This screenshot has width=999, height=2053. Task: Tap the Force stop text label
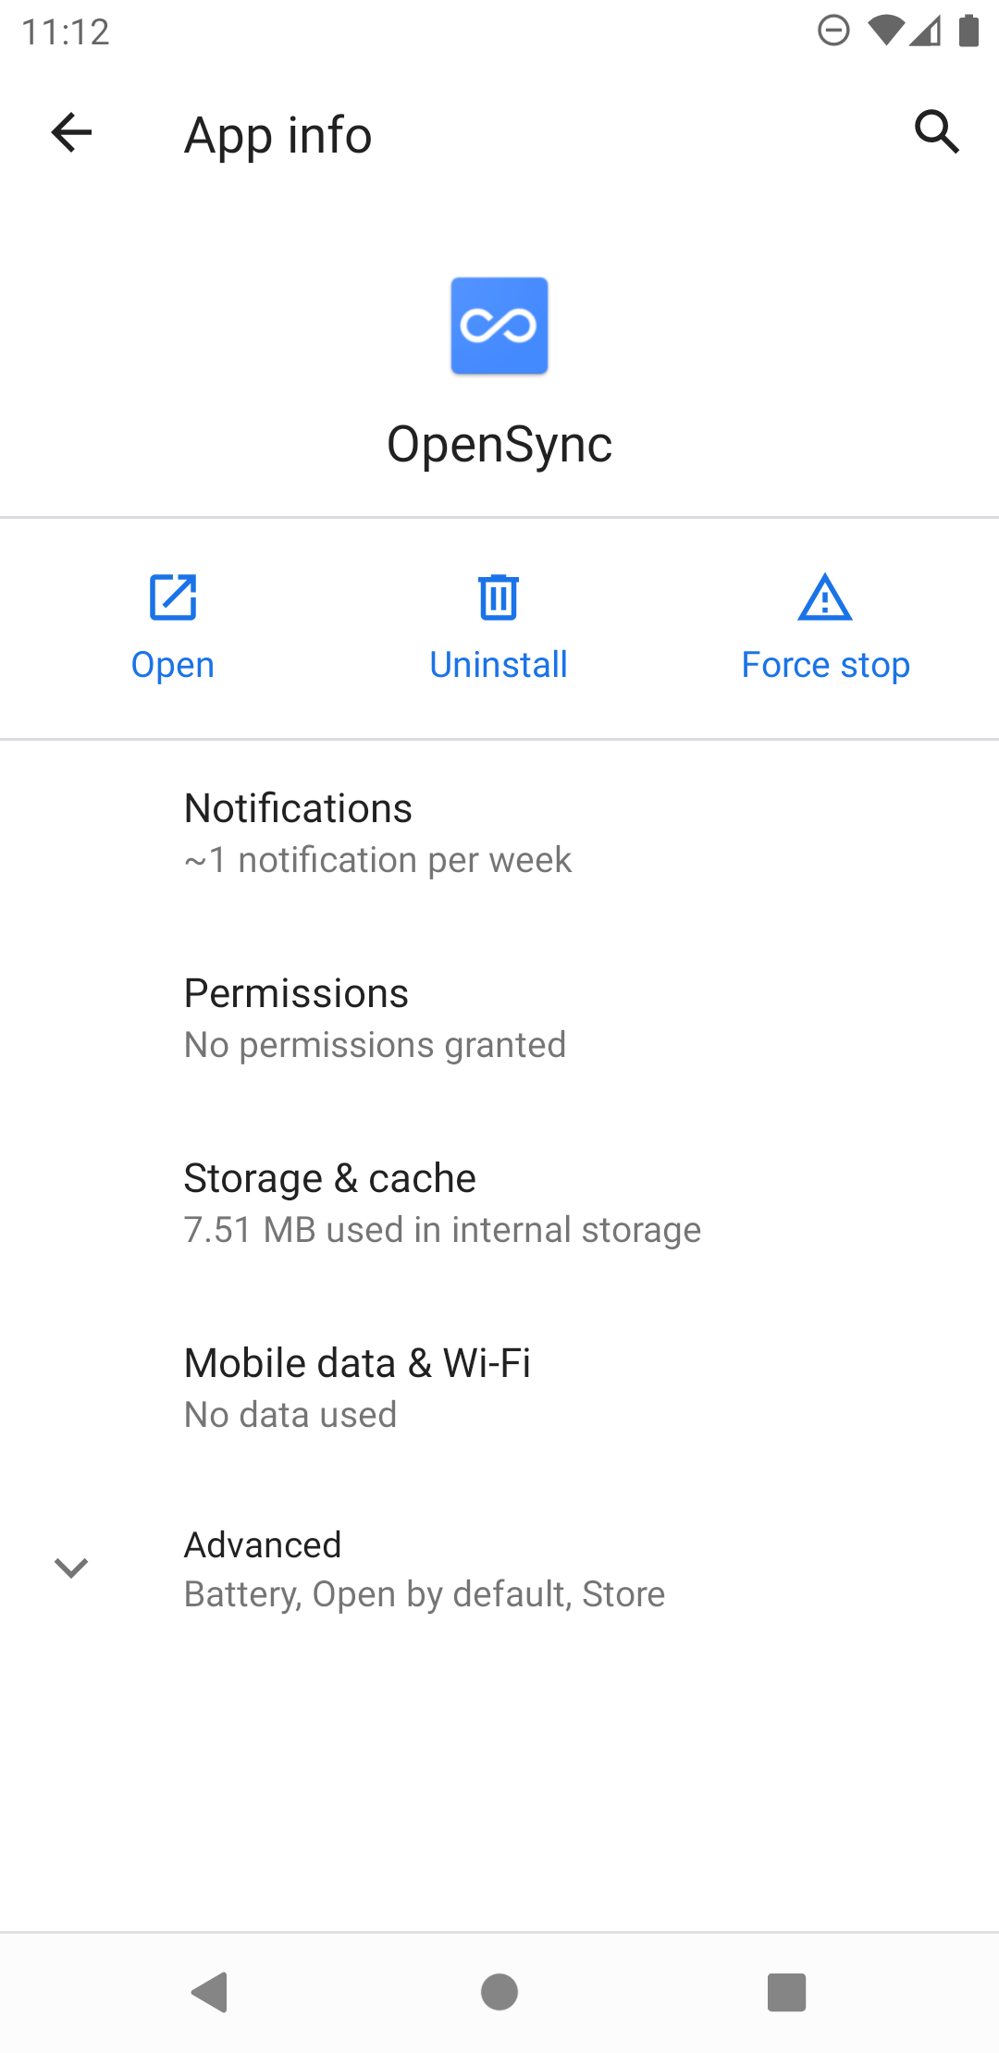[825, 665]
